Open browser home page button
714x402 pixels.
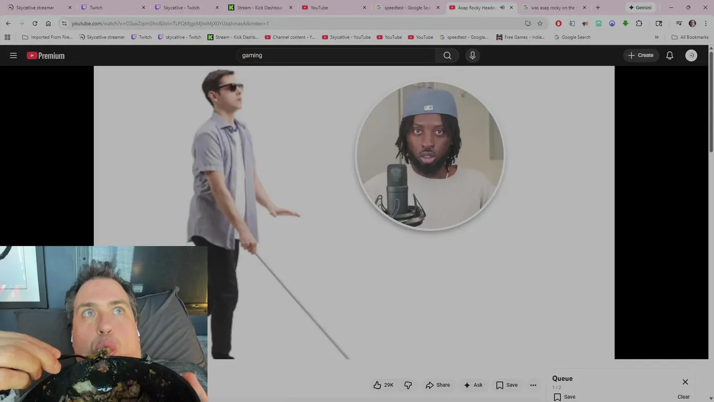click(48, 23)
